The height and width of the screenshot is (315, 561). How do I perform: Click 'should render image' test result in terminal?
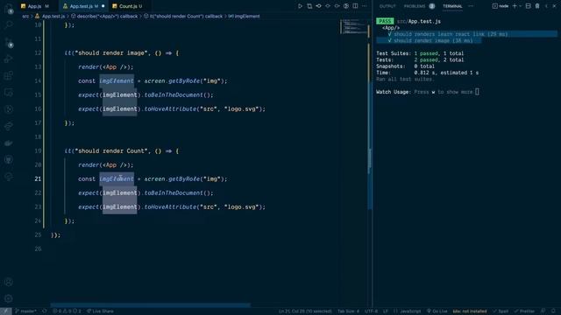(x=430, y=41)
